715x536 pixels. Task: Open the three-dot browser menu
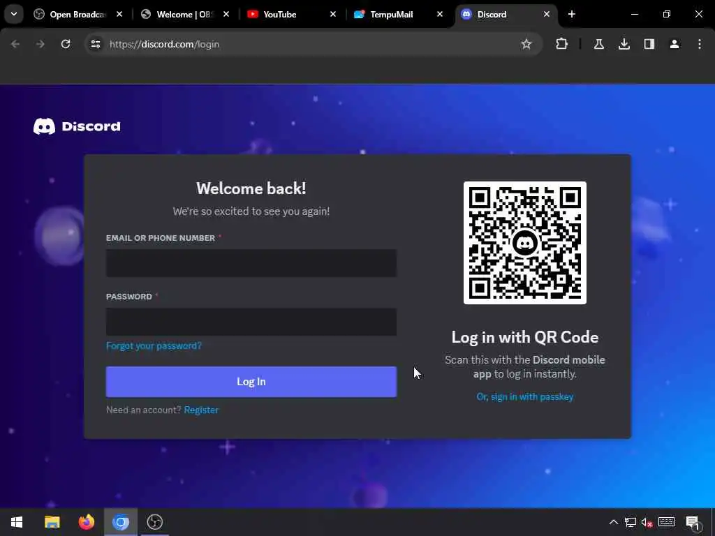(x=700, y=44)
